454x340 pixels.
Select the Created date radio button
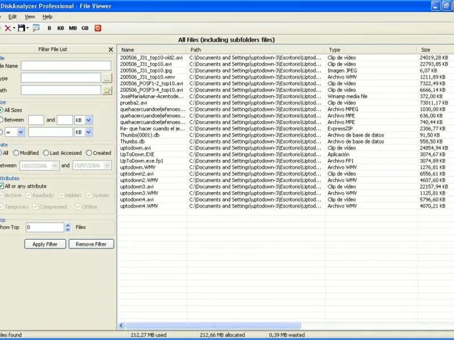(89, 153)
